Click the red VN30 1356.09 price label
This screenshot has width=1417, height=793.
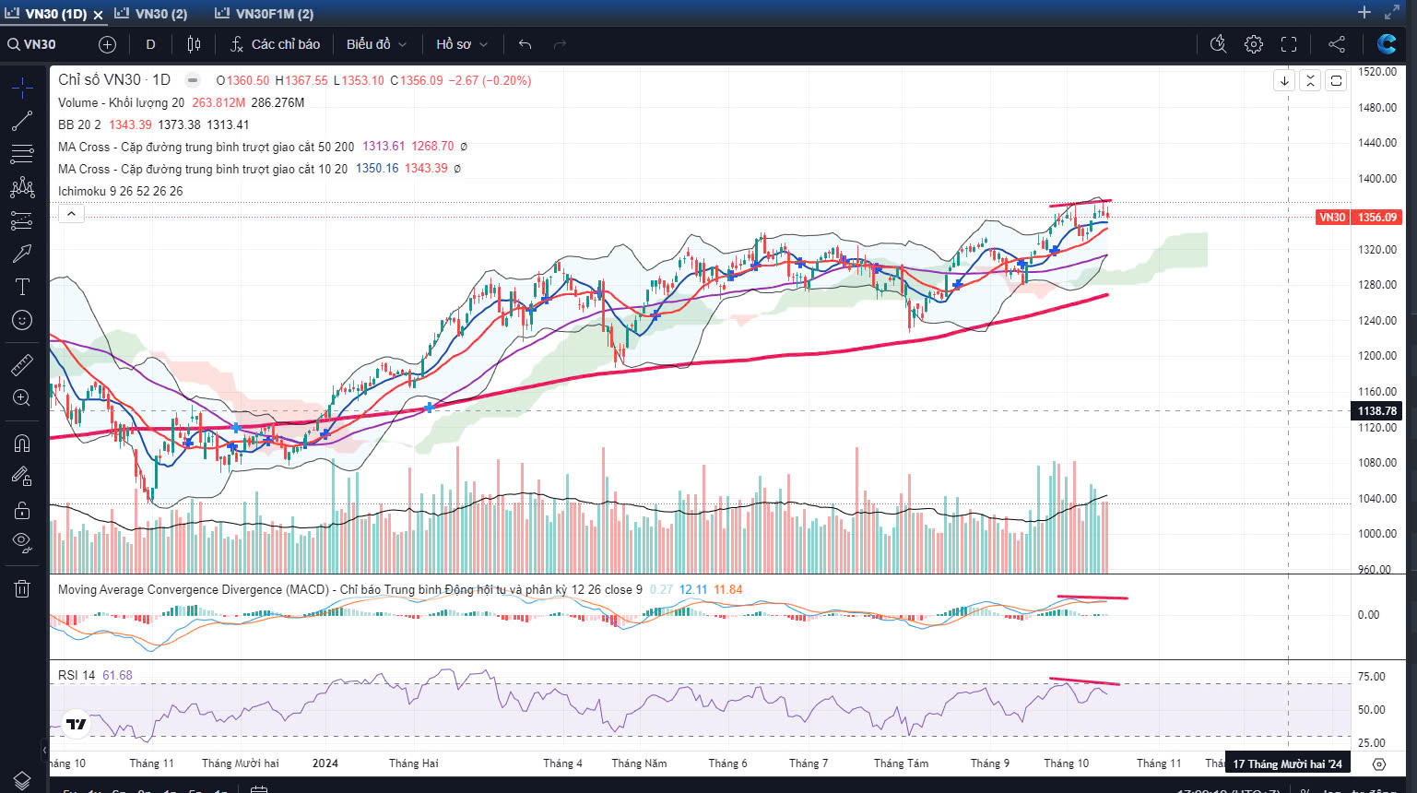(1358, 218)
